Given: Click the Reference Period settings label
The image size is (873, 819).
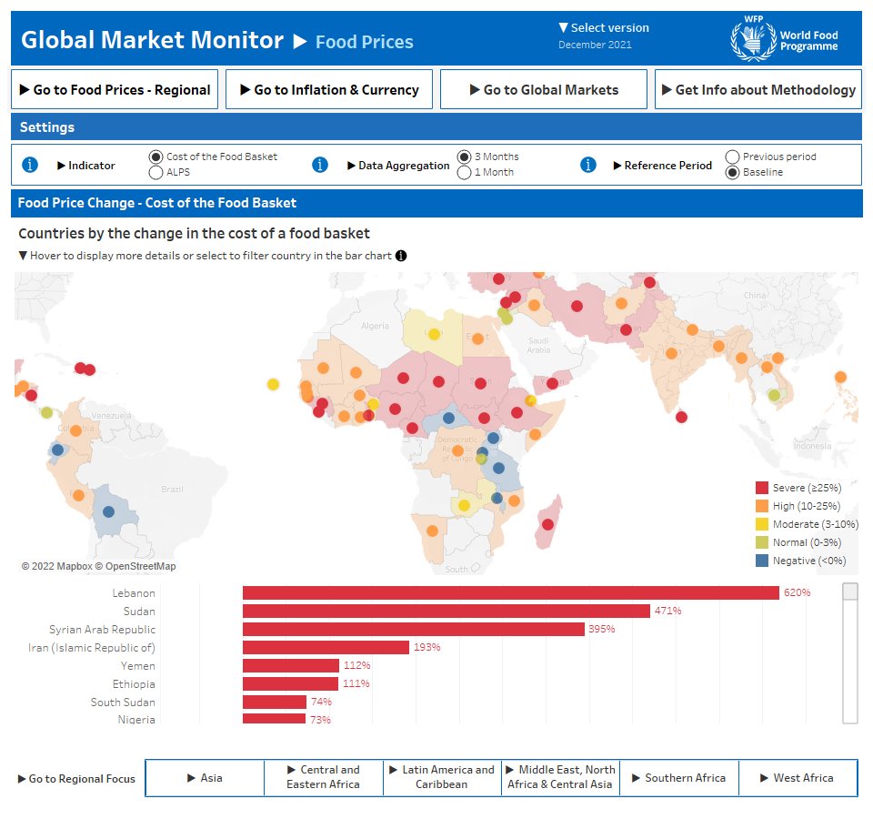Looking at the screenshot, I should click(x=663, y=166).
